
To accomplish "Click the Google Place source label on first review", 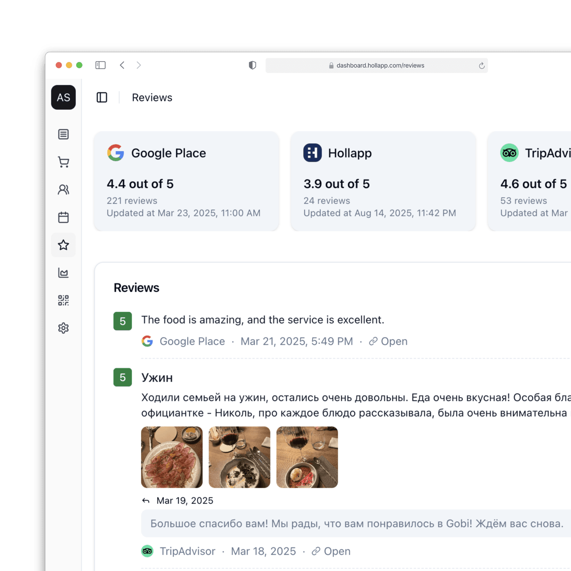I will (192, 341).
